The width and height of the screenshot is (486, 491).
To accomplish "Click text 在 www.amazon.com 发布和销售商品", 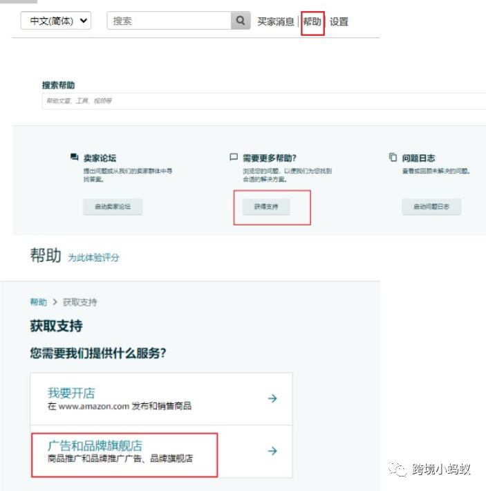I will click(120, 406).
